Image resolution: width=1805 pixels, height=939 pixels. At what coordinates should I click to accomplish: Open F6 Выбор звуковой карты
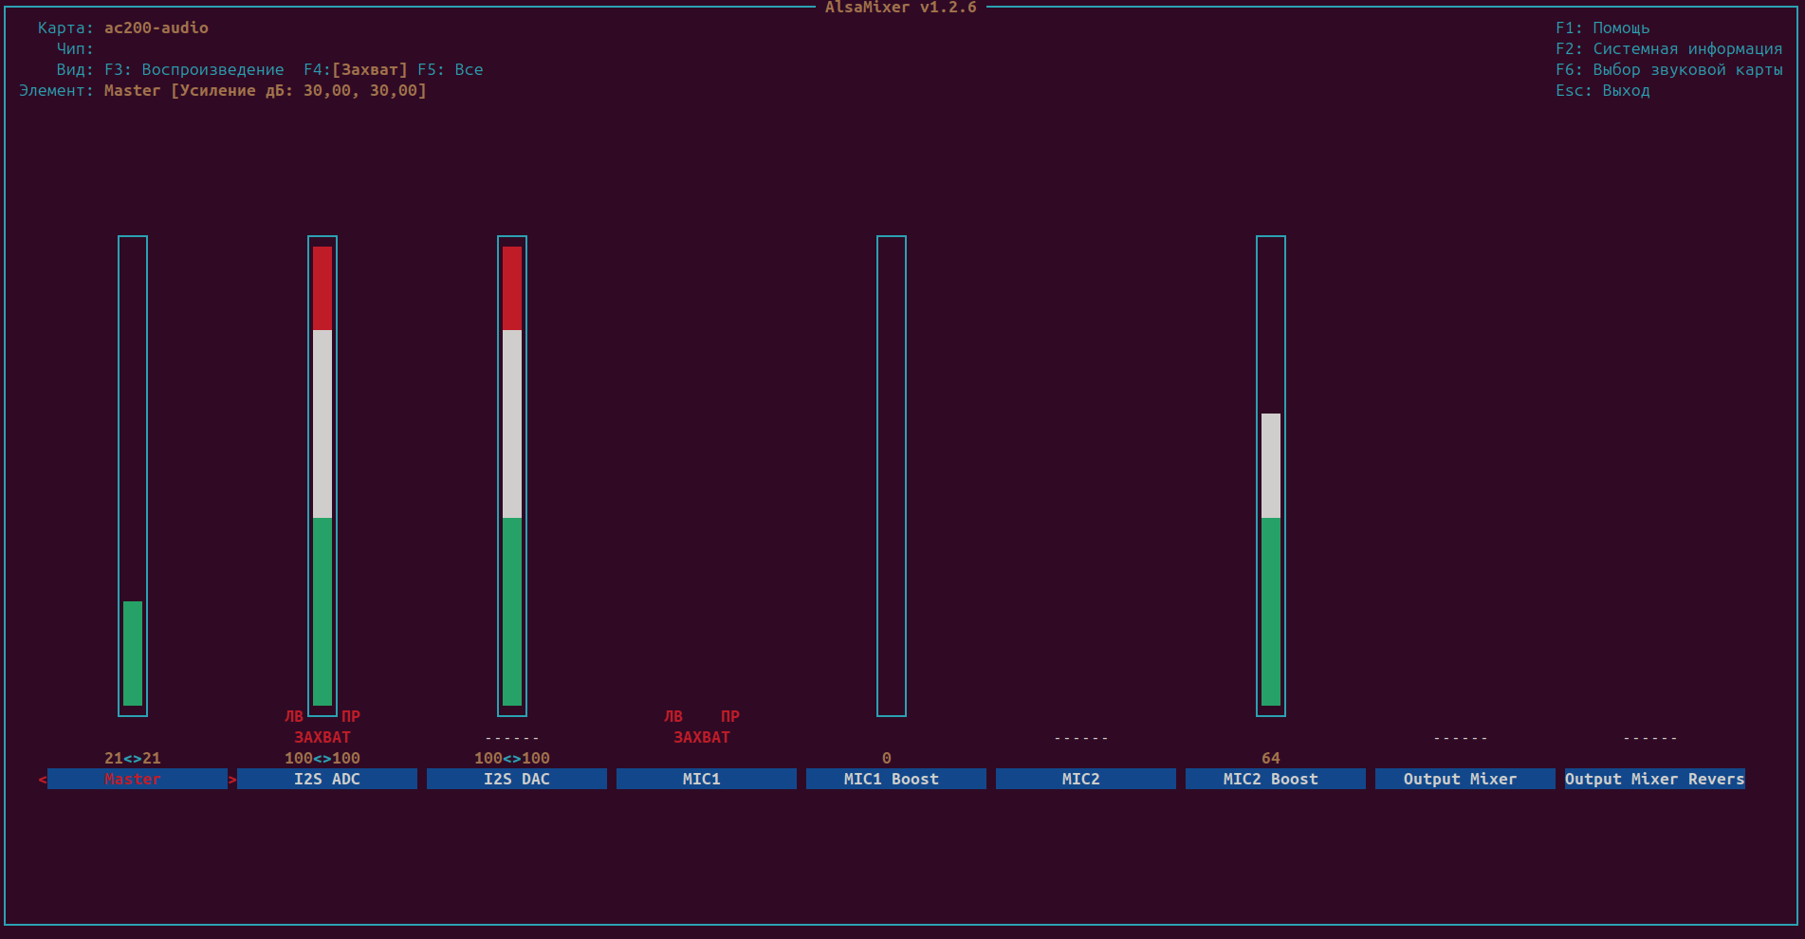pos(1669,69)
